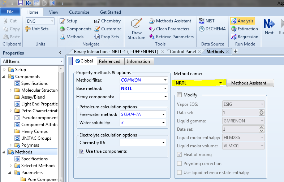Switch to the Information tab
Screen dimensions: 284x182
(x=138, y=61)
